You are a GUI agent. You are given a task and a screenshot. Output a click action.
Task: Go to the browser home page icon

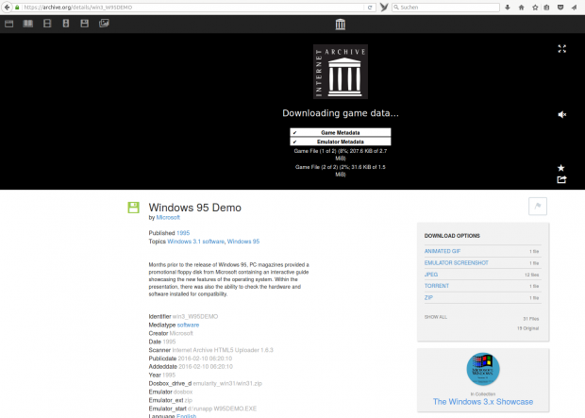point(521,8)
